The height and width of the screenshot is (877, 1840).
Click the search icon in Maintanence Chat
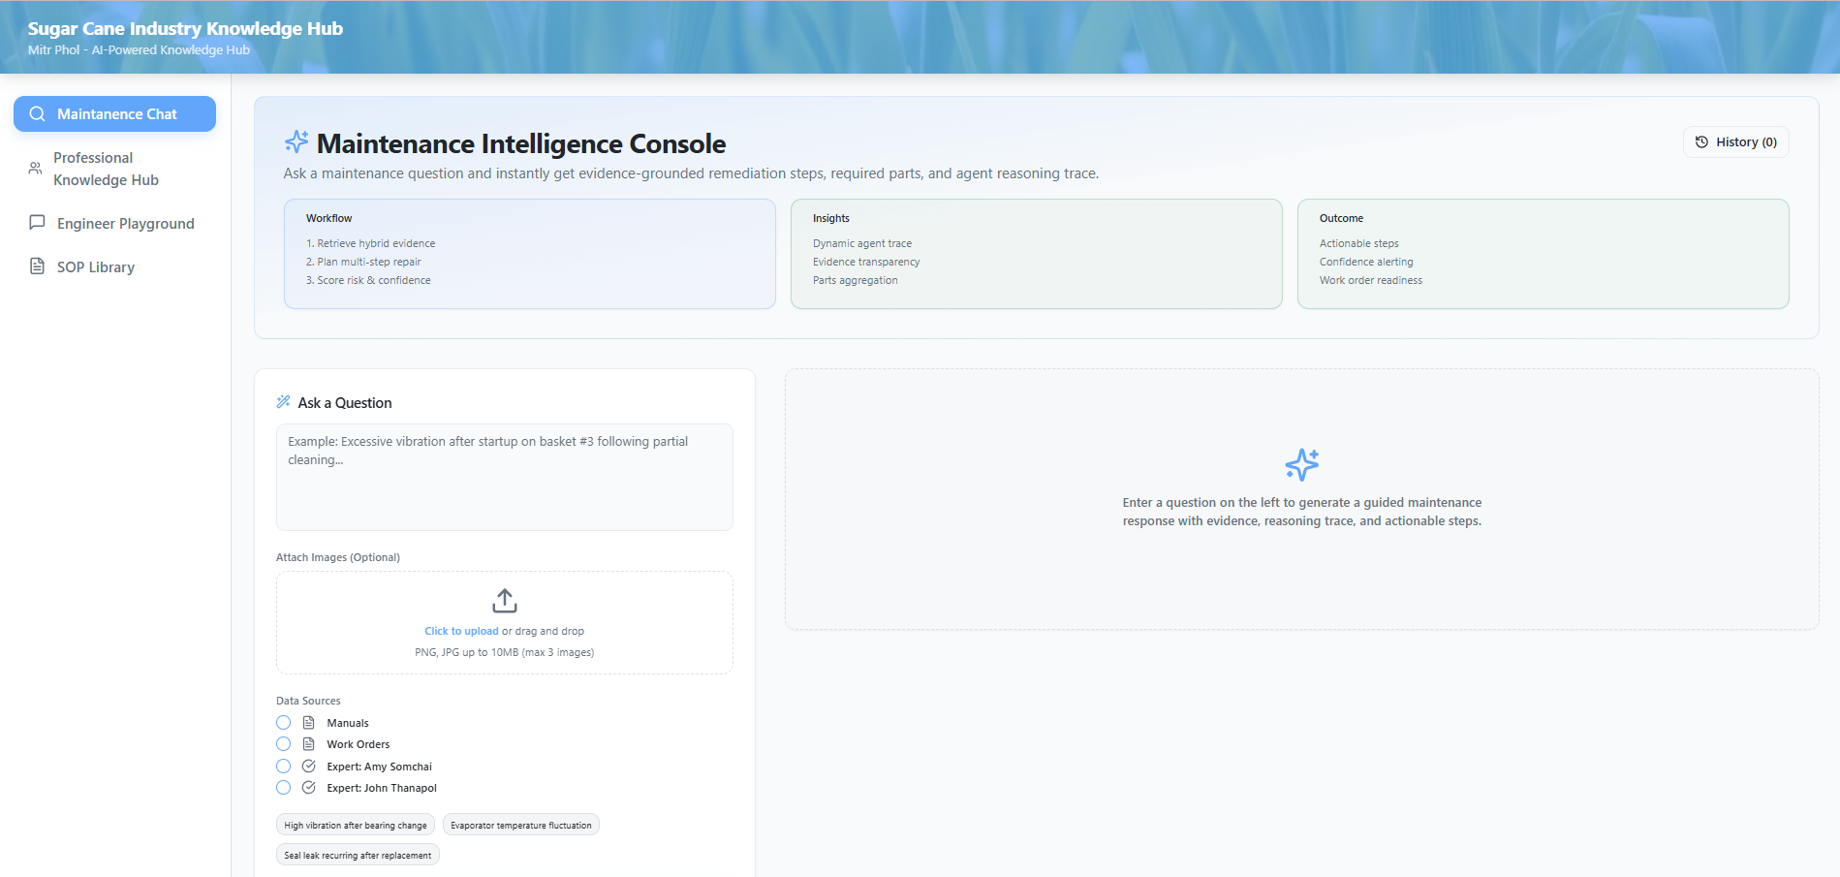tap(38, 114)
